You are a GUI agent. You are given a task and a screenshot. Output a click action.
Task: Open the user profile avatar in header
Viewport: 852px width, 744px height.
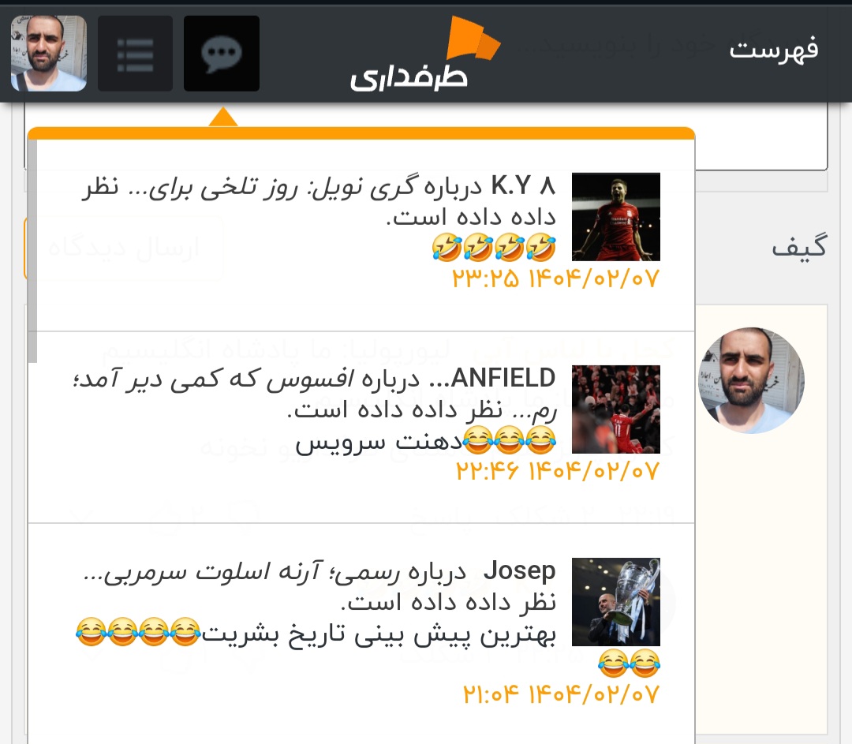pos(48,54)
